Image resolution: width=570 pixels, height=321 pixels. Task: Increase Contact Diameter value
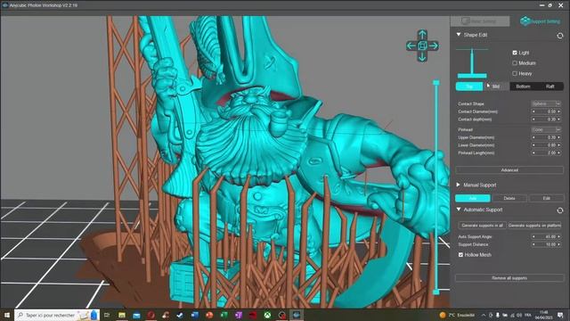558,111
